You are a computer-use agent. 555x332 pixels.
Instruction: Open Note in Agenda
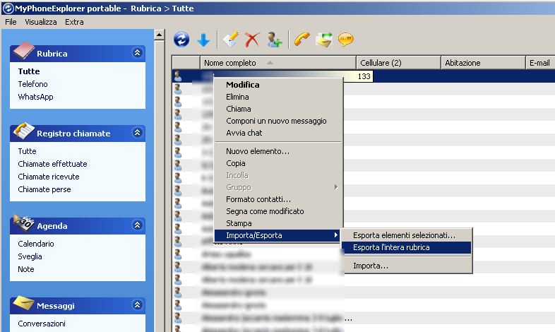(x=26, y=269)
